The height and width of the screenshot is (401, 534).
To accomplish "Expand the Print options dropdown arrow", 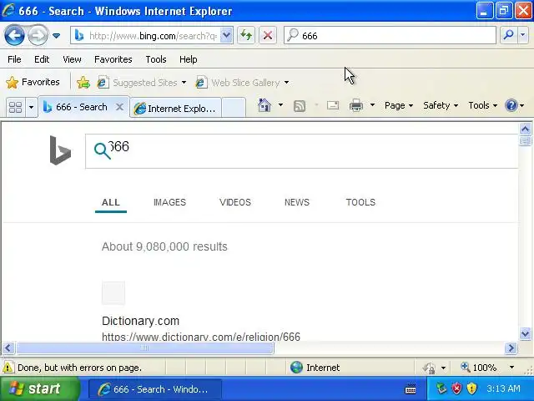I will click(x=373, y=105).
